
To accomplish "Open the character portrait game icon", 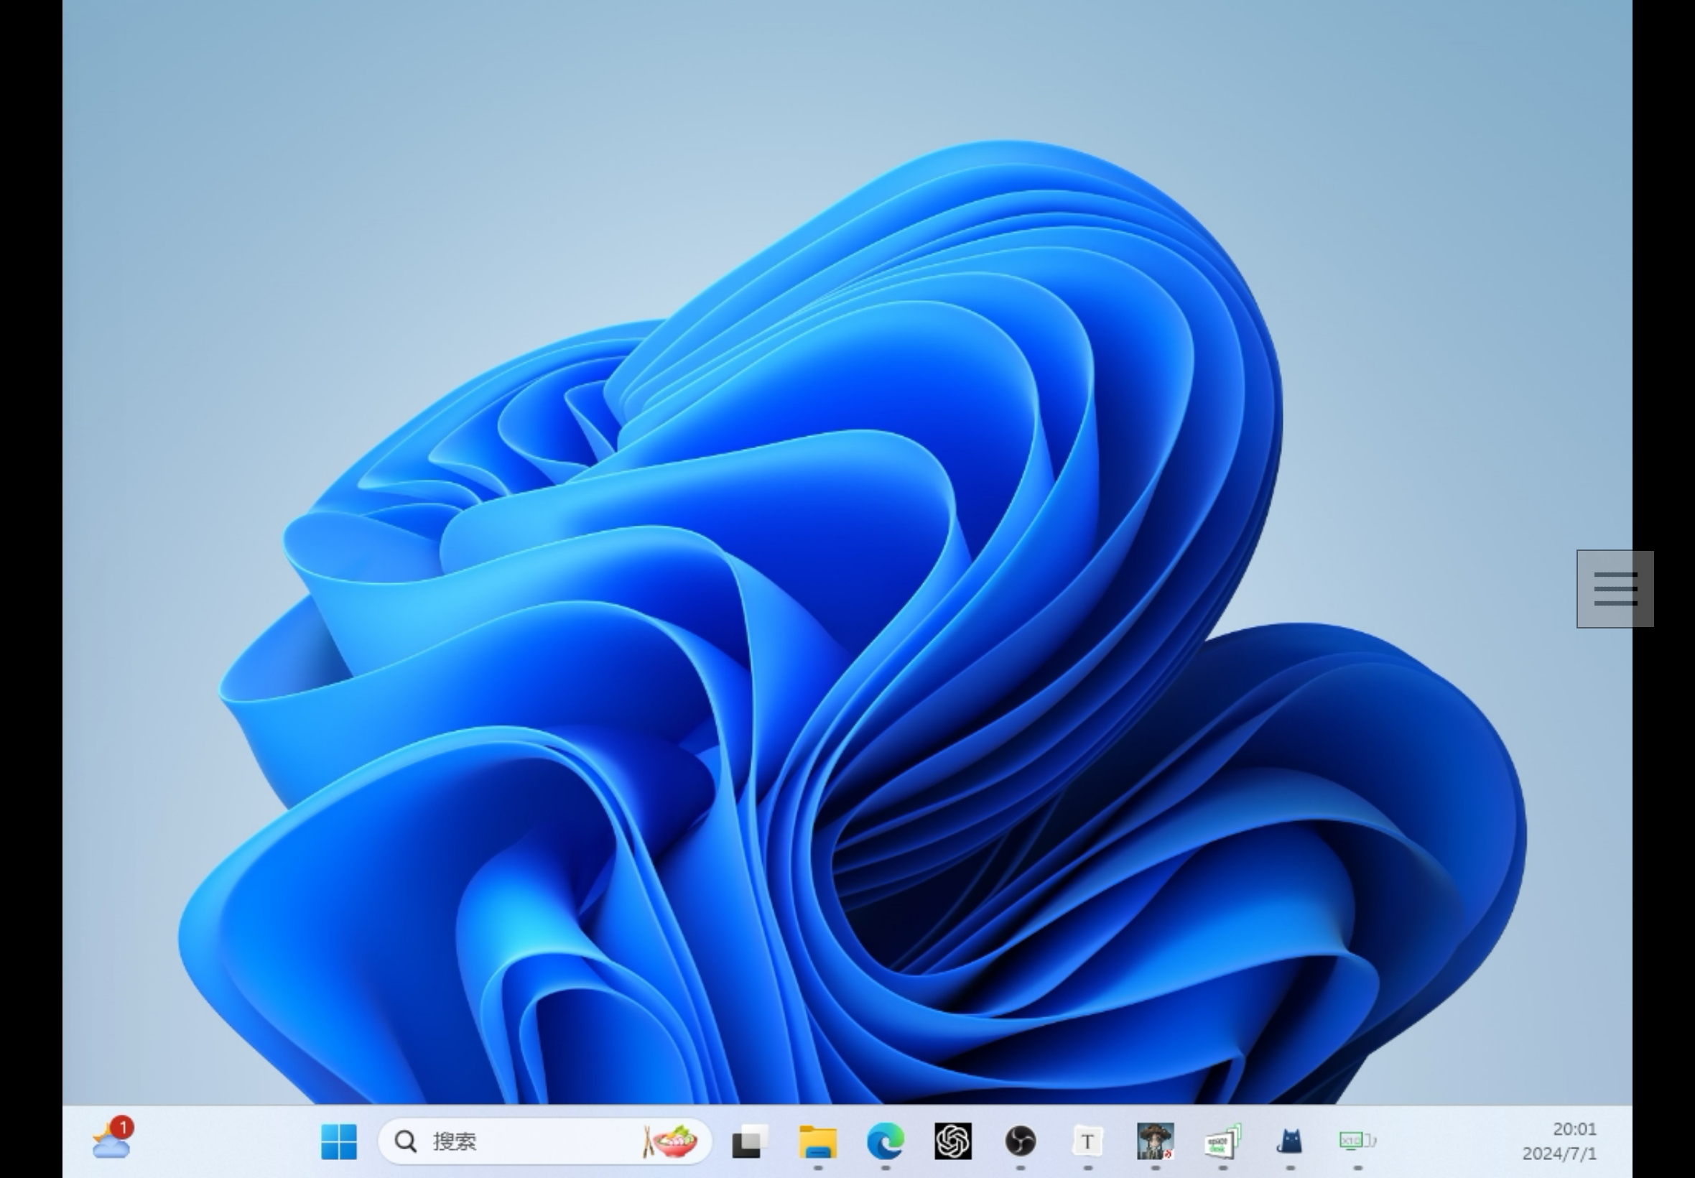I will pyautogui.click(x=1156, y=1141).
